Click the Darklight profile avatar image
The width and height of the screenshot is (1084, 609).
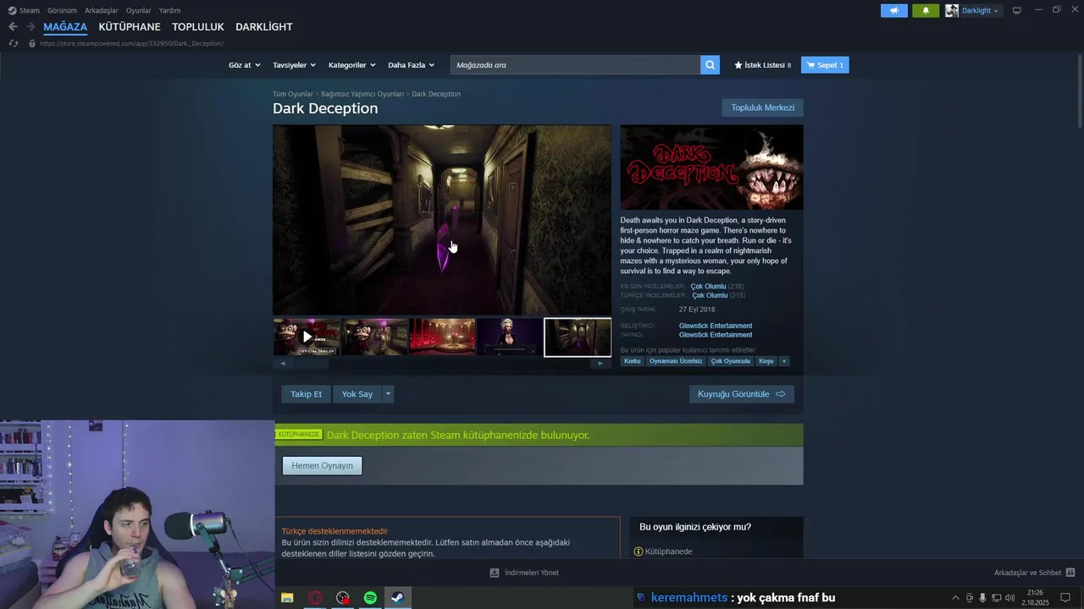pyautogui.click(x=952, y=10)
